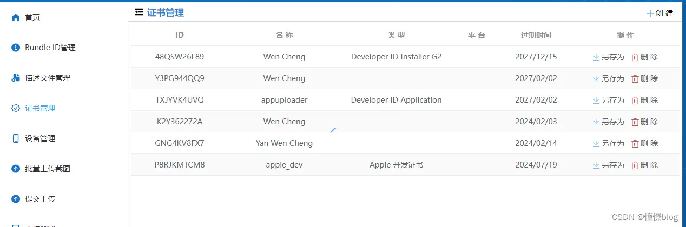Select the ID cell 48QSW26L89
The width and height of the screenshot is (686, 227).
coord(180,57)
